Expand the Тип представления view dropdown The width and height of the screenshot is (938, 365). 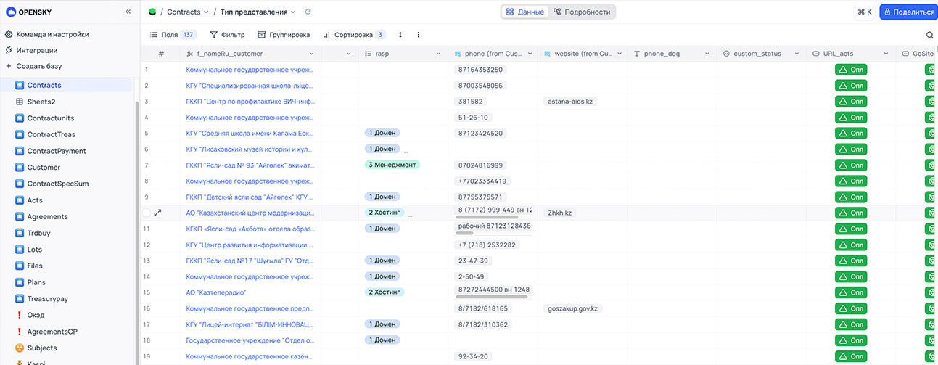tap(293, 12)
